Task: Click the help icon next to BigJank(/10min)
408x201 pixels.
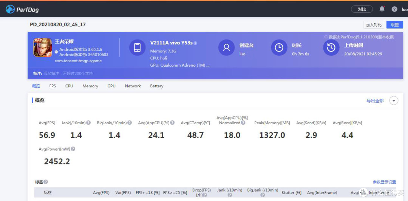Action: pyautogui.click(x=130, y=123)
